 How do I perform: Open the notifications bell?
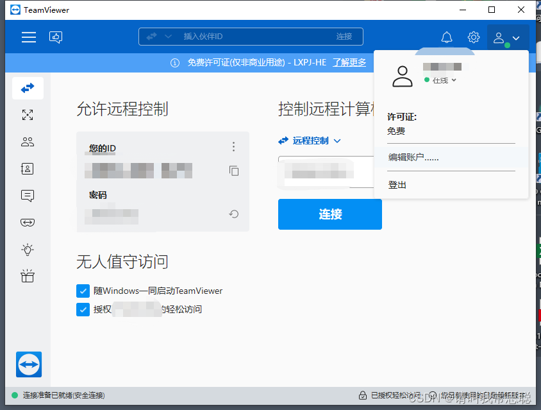447,37
